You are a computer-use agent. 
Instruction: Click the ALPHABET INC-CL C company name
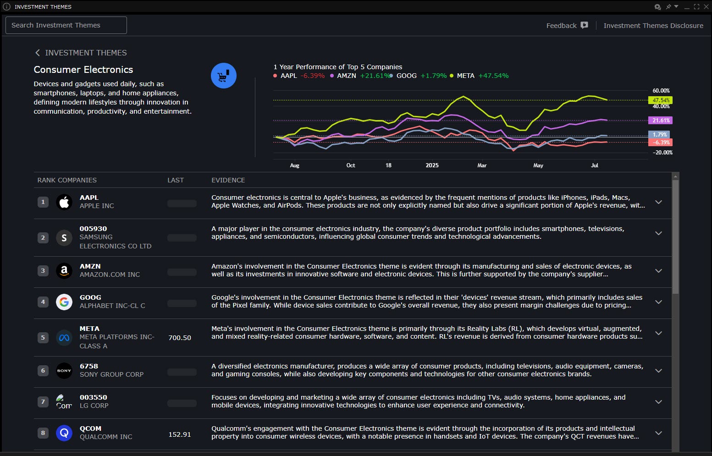(x=112, y=306)
